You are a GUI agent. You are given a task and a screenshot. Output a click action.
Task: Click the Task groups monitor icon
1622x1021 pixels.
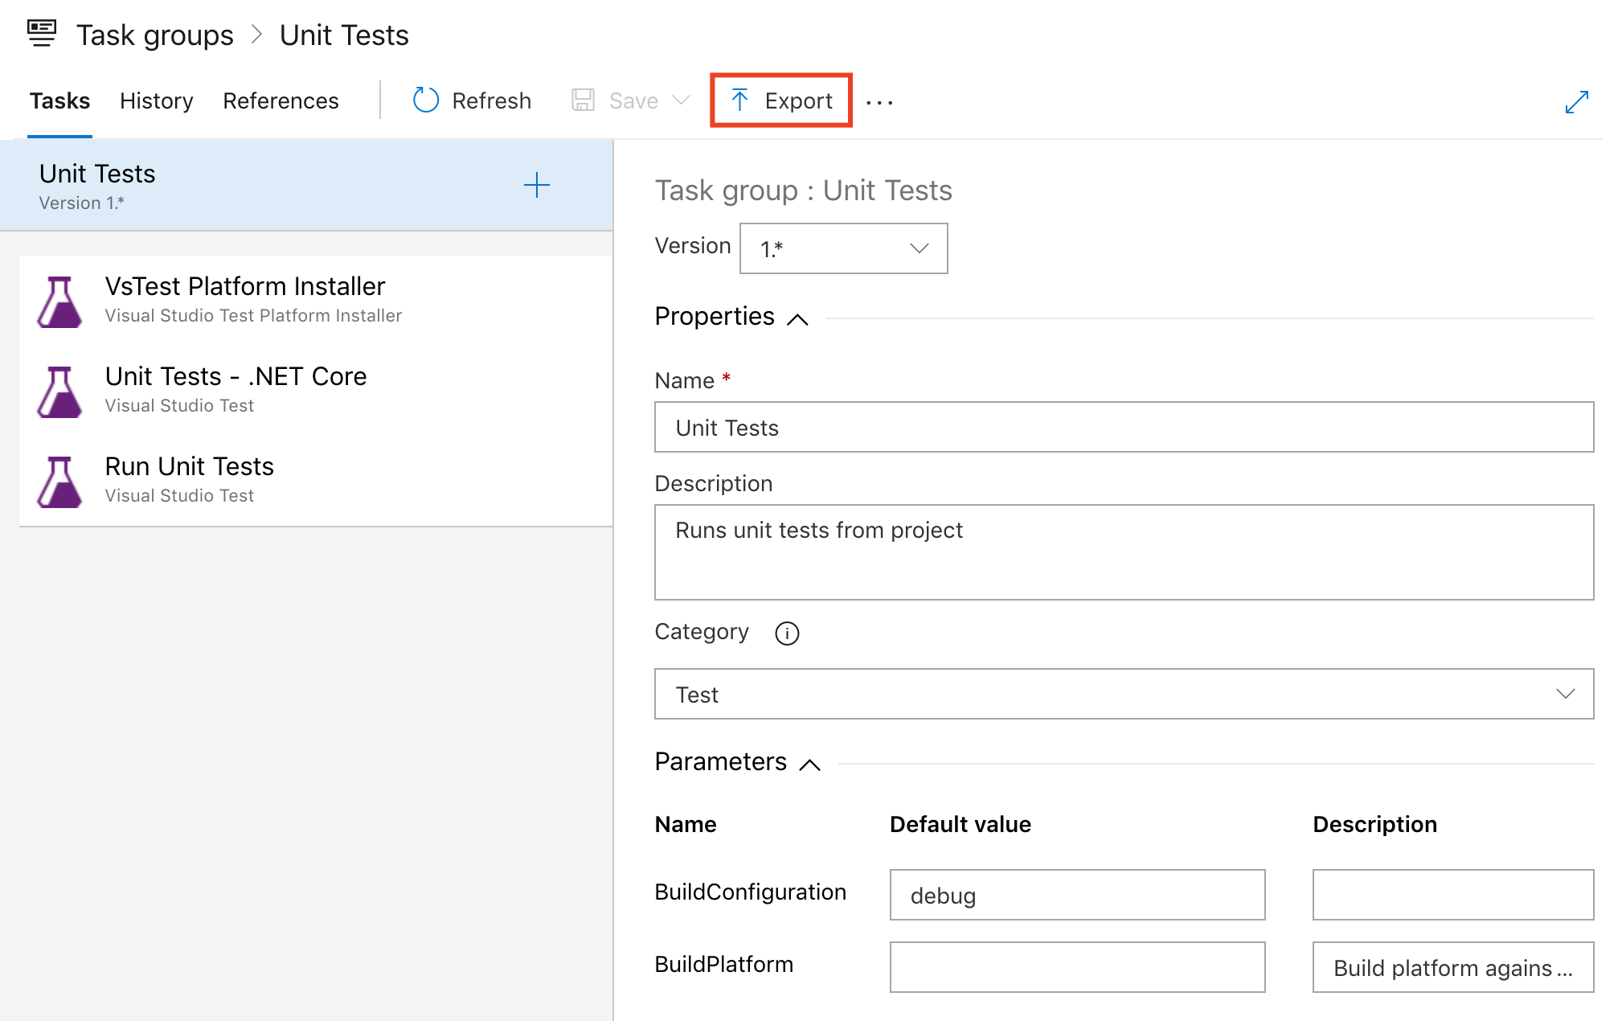tap(42, 34)
